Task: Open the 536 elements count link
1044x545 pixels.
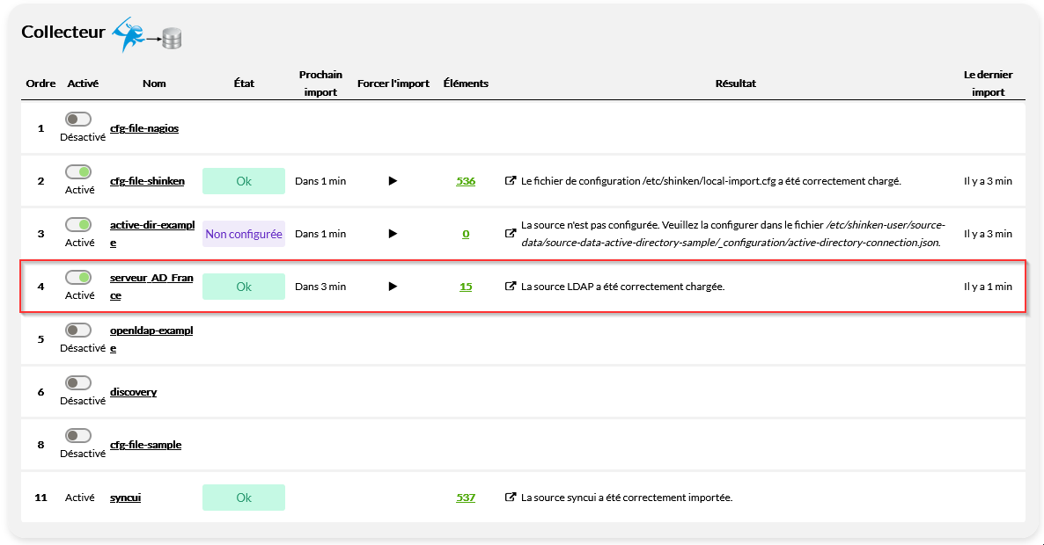Action: [x=466, y=181]
